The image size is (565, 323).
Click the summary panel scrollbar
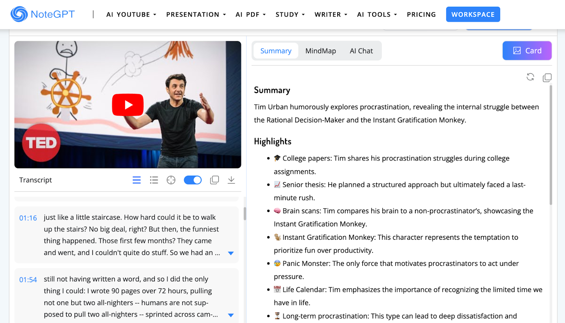(x=551, y=145)
